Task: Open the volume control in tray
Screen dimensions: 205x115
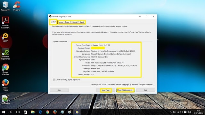Action: tap(182, 112)
